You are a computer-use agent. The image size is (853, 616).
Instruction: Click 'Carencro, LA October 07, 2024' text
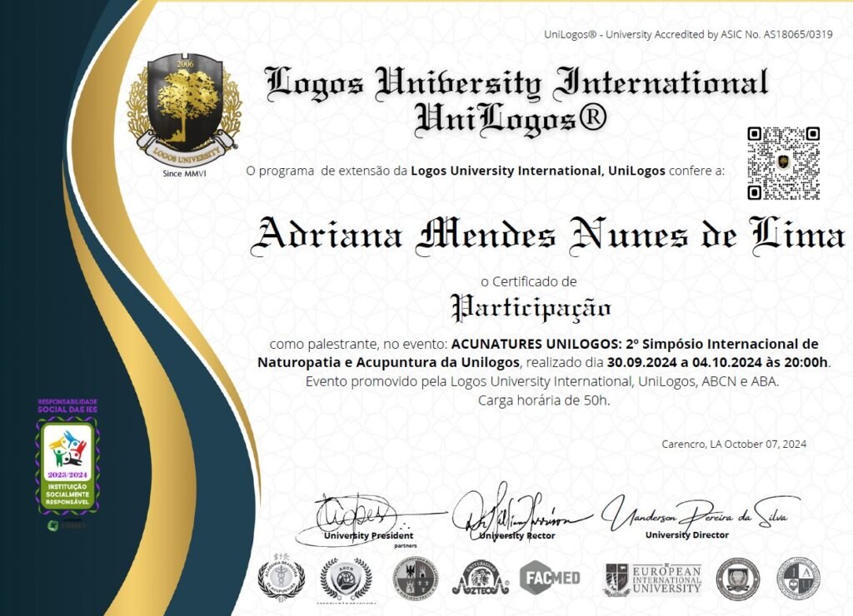[x=734, y=445]
